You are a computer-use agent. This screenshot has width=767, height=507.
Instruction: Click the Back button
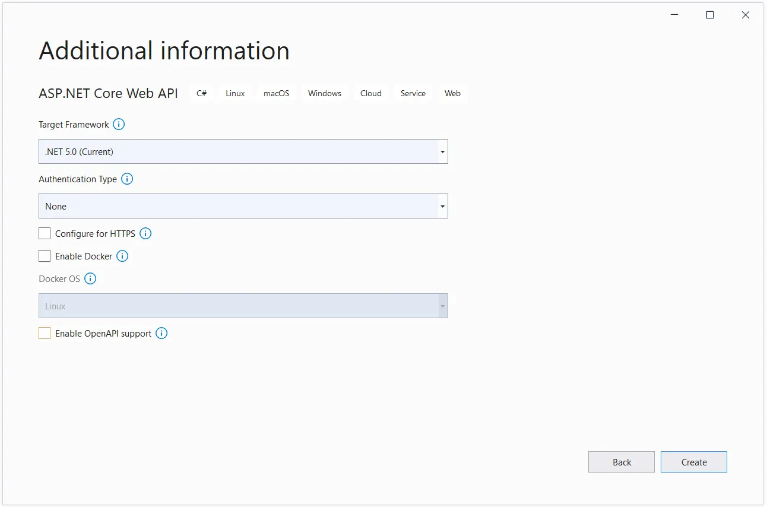(x=621, y=462)
